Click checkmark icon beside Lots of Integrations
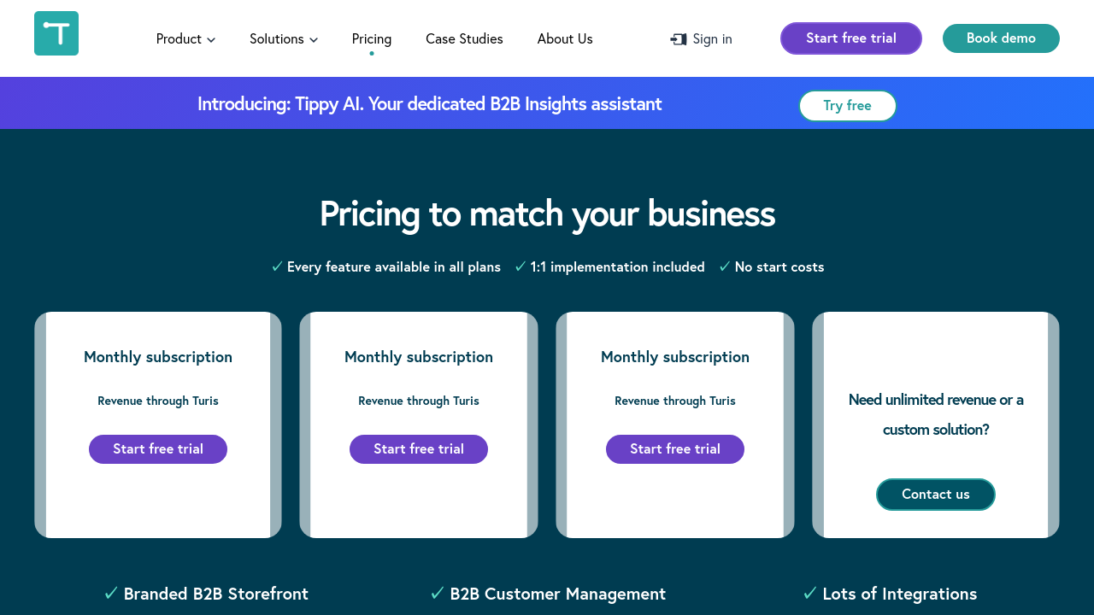 810,593
